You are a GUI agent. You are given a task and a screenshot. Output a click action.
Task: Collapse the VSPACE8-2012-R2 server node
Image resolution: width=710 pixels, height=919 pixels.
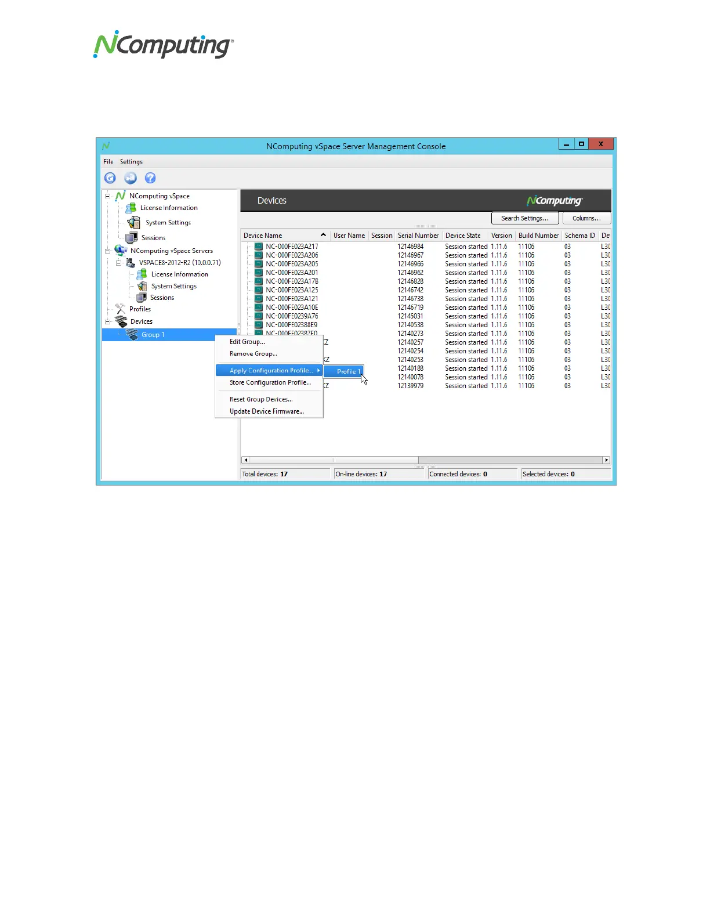pos(118,263)
